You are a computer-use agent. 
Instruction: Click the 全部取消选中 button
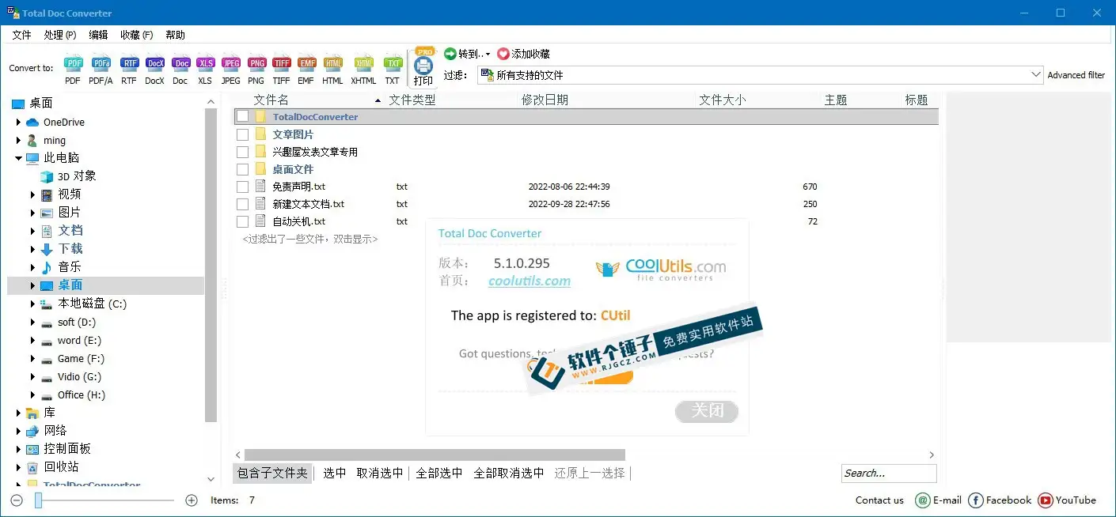click(509, 473)
